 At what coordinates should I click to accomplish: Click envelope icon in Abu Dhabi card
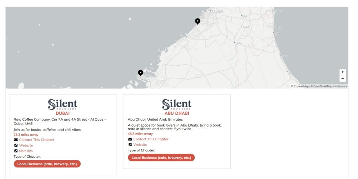pos(130,139)
